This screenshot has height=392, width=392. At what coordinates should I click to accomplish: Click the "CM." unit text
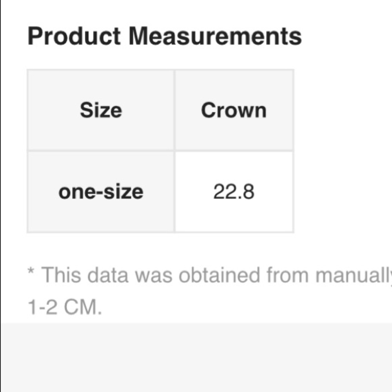pyautogui.click(x=83, y=307)
